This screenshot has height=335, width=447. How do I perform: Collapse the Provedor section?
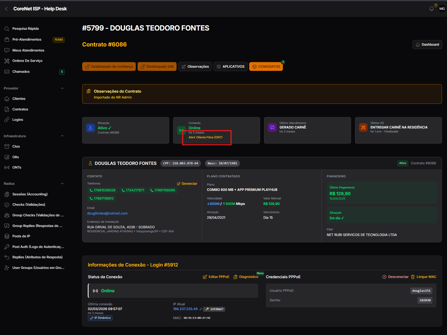62,88
